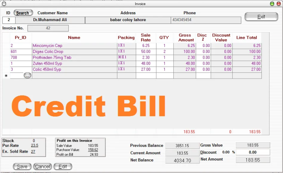Click the customer ID field showing 2
This screenshot has width=283, height=173.
[9, 20]
